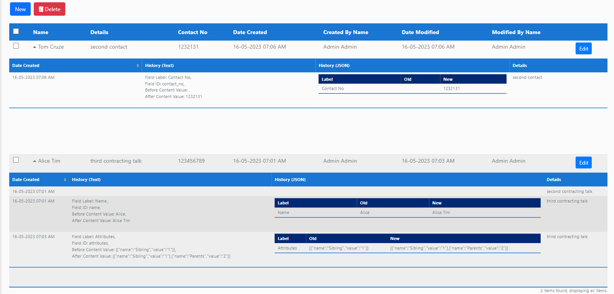Collapse the Tom Cruze row caret
614x294 pixels.
35,47
